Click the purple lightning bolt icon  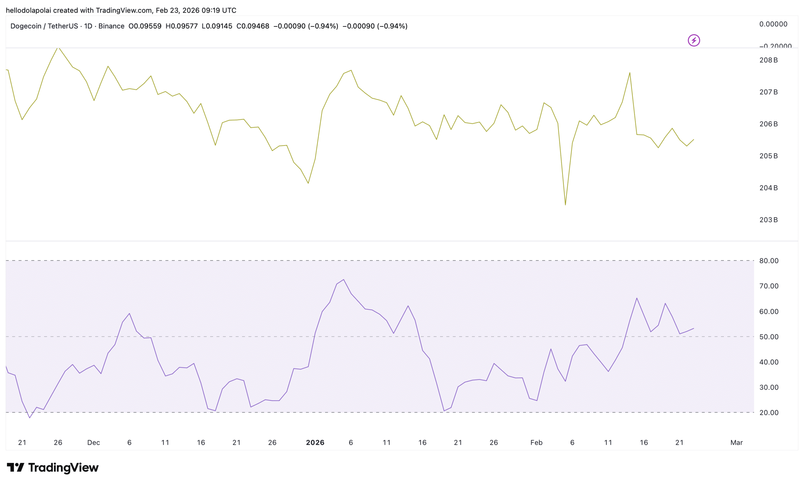pyautogui.click(x=694, y=41)
